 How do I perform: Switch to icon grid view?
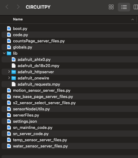(111, 7)
